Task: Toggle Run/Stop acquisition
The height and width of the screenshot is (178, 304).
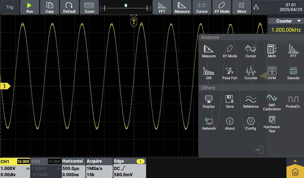Action: [x=29, y=7]
